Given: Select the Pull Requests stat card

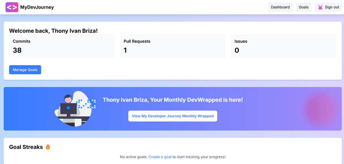Looking at the screenshot, I should coord(173,46).
